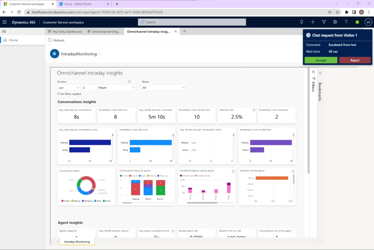Image resolution: width=374 pixels, height=250 pixels.
Task: Open the Duration 'Last' dropdown
Action: point(69,88)
